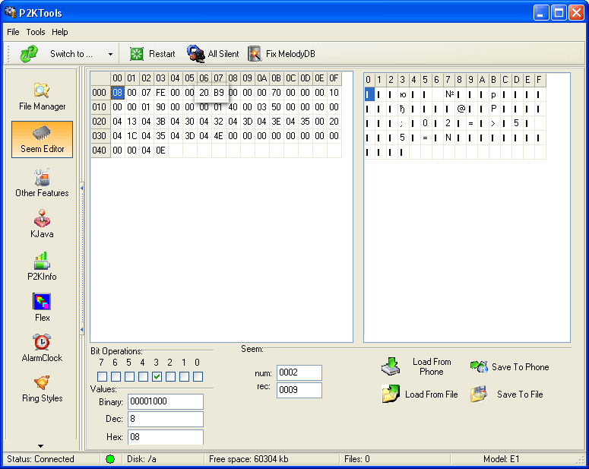This screenshot has width=589, height=469.
Task: Click the Load From Phone icon
Action: click(391, 367)
